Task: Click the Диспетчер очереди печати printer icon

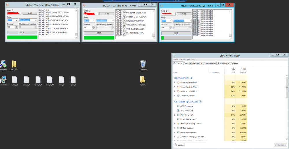Action: tap(178, 137)
